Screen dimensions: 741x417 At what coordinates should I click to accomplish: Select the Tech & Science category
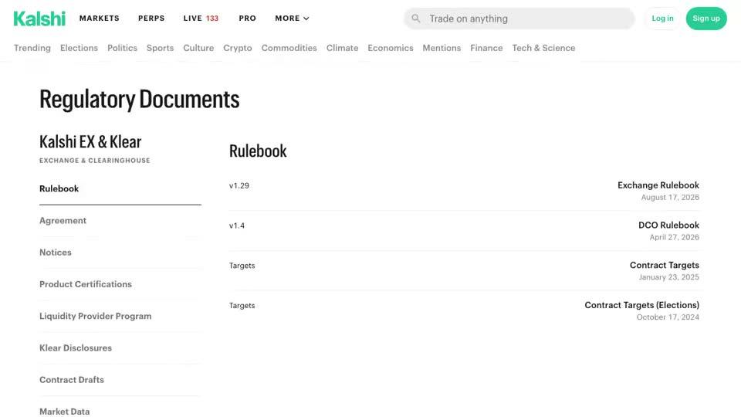[543, 48]
